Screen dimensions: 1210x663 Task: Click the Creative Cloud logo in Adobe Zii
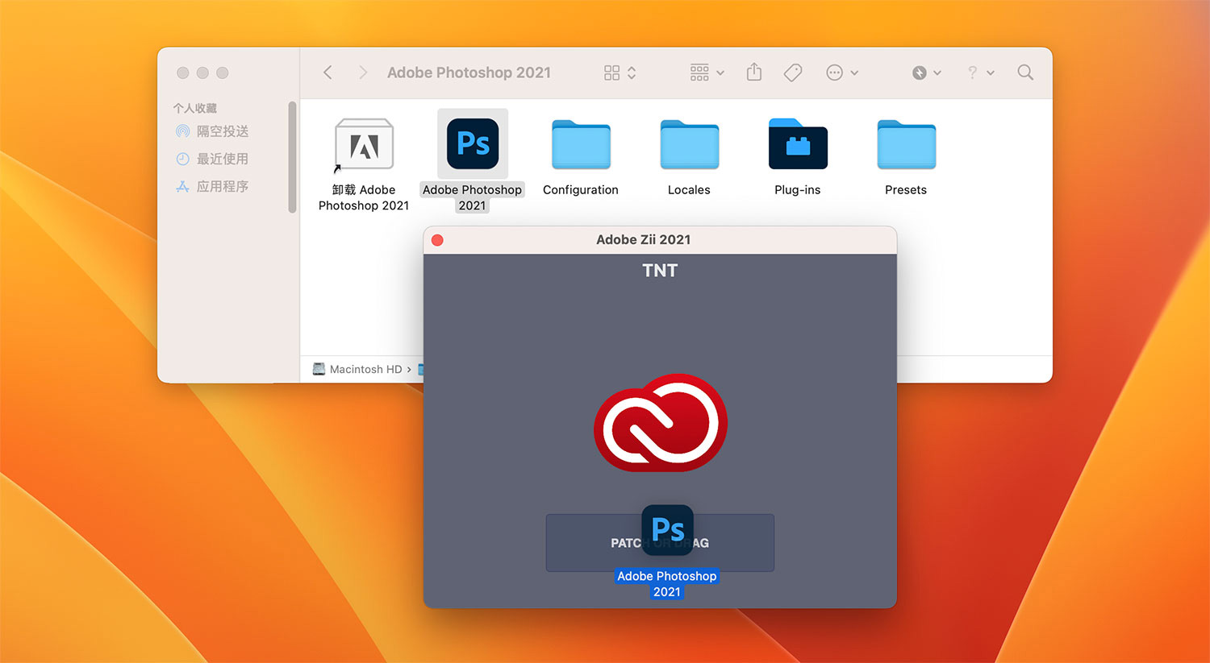pos(661,422)
